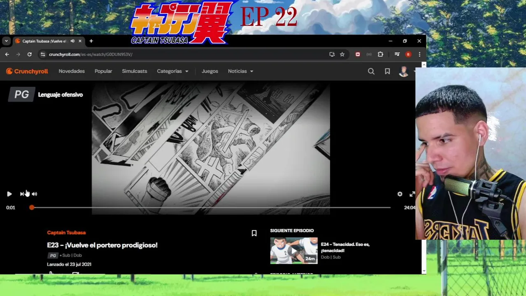
Task: Open the Chrome profile avatar
Action: (408, 54)
